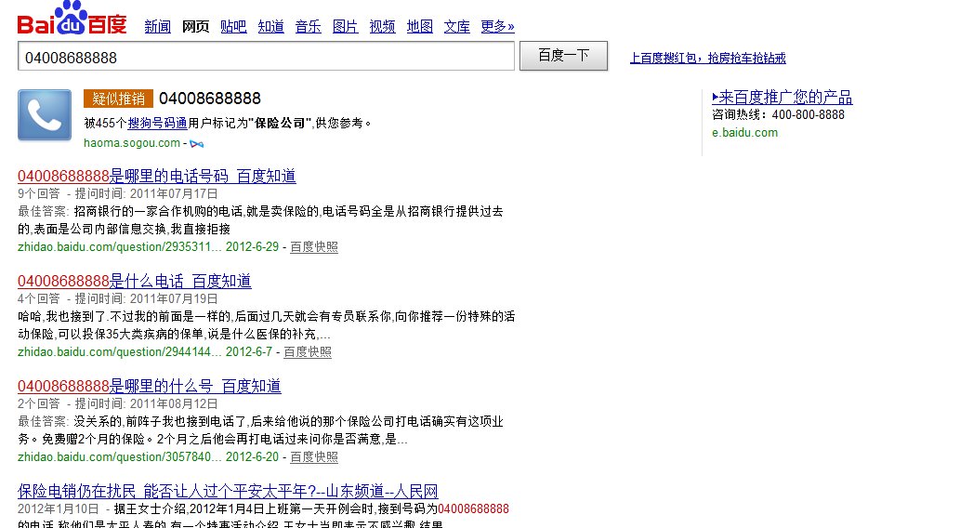
Task: Click the 4个回答 提问时间 2011年07月19日 text
Action: coord(117,299)
